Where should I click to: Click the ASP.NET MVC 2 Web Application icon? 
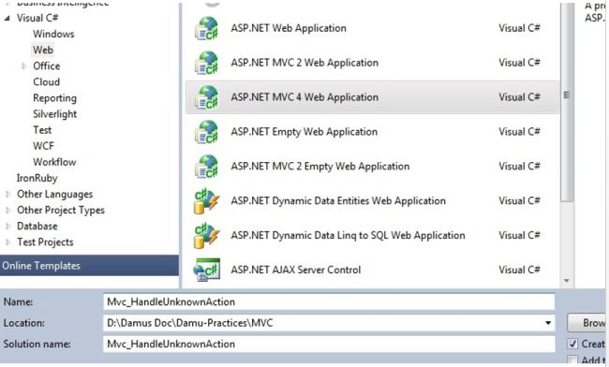tap(206, 63)
